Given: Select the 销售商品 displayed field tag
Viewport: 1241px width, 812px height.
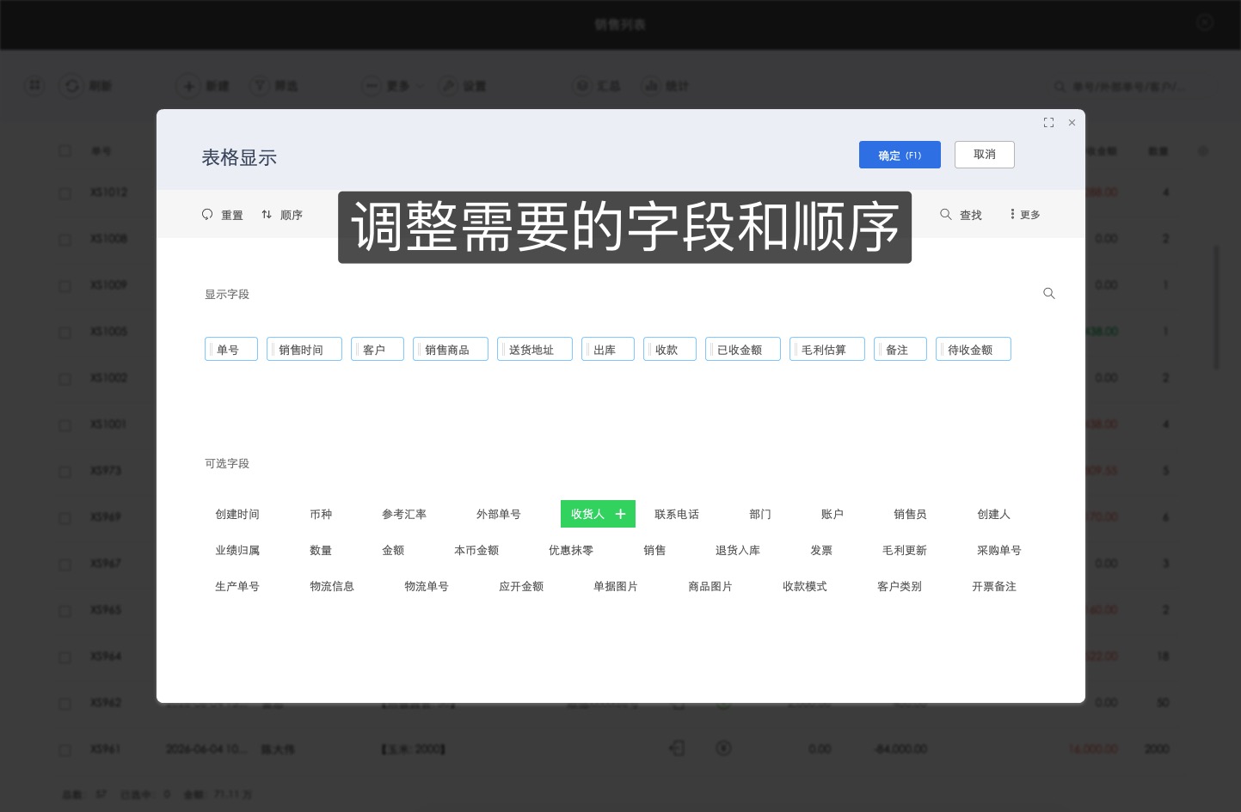Looking at the screenshot, I should [x=451, y=350].
